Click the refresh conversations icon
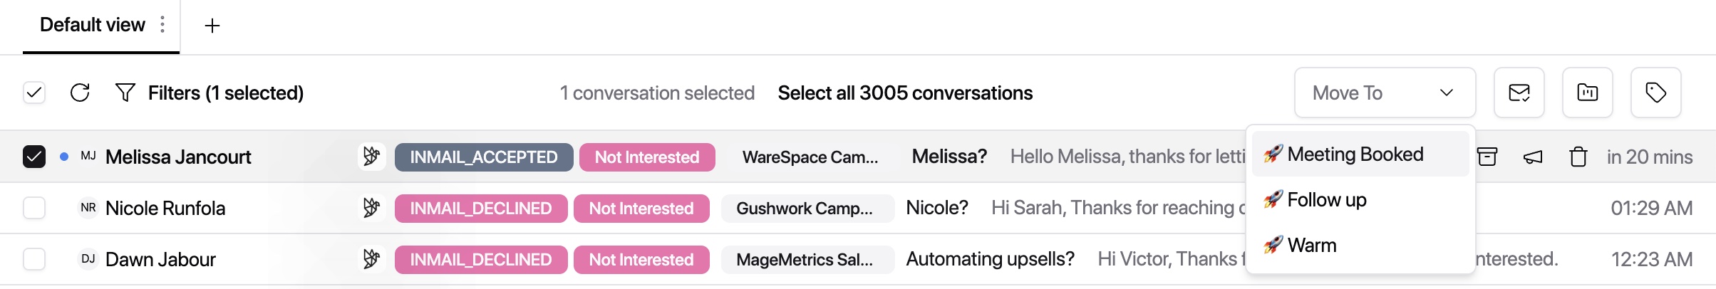 click(80, 93)
